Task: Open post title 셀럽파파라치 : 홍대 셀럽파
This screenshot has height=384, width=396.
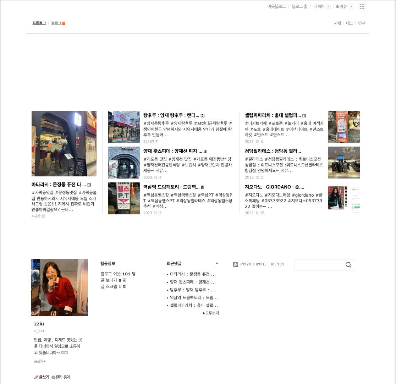Action: (273, 115)
